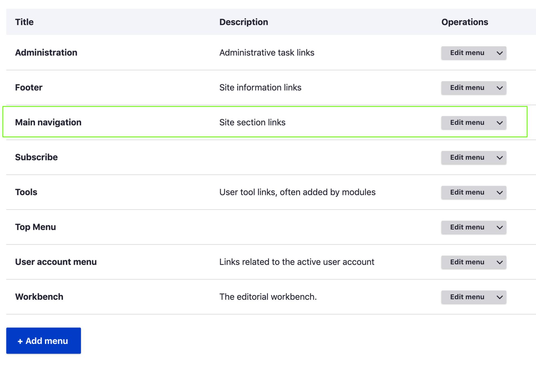Click the 'Administrative task links' description

pyautogui.click(x=267, y=52)
